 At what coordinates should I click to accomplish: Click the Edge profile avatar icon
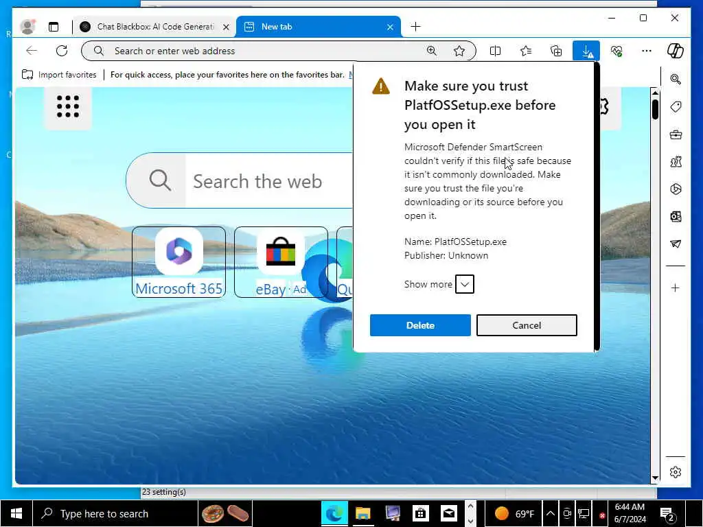click(x=27, y=27)
